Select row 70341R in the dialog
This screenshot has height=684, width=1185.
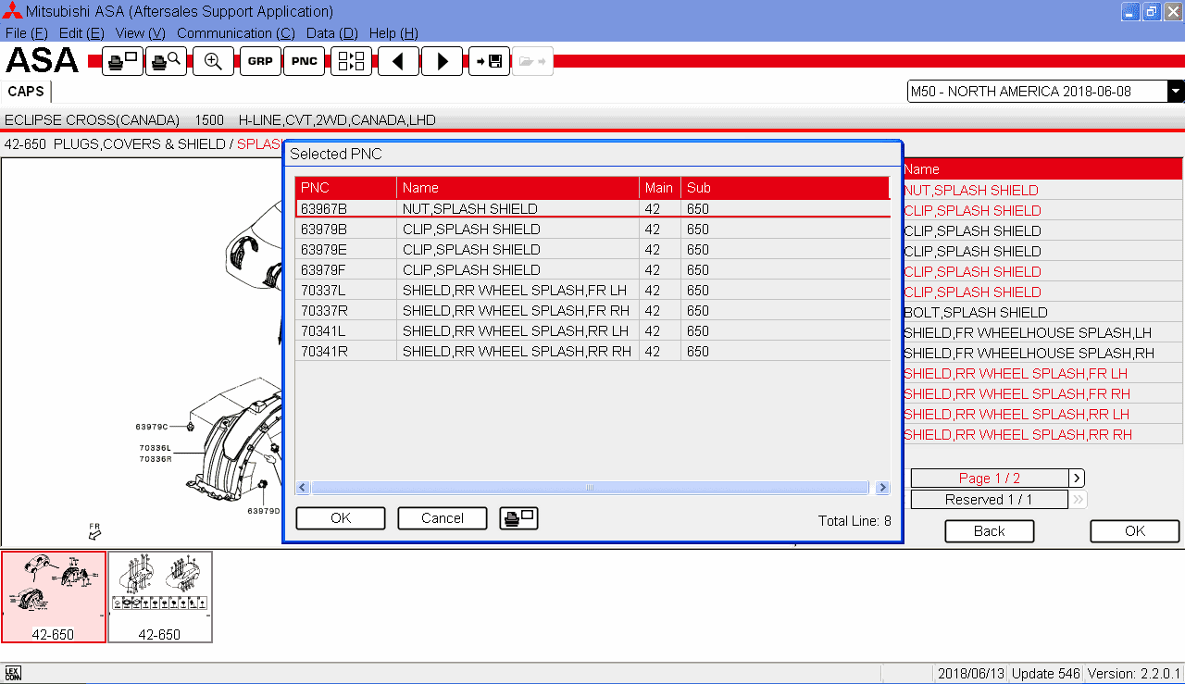(x=592, y=352)
